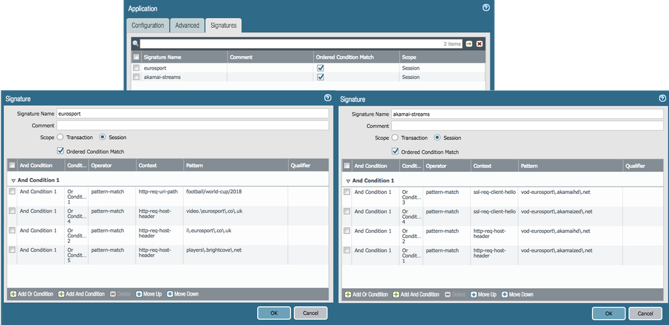The height and width of the screenshot is (325, 669).
Task: Collapse And Condition 1 in the eurosport signature
Action: pyautogui.click(x=13, y=181)
